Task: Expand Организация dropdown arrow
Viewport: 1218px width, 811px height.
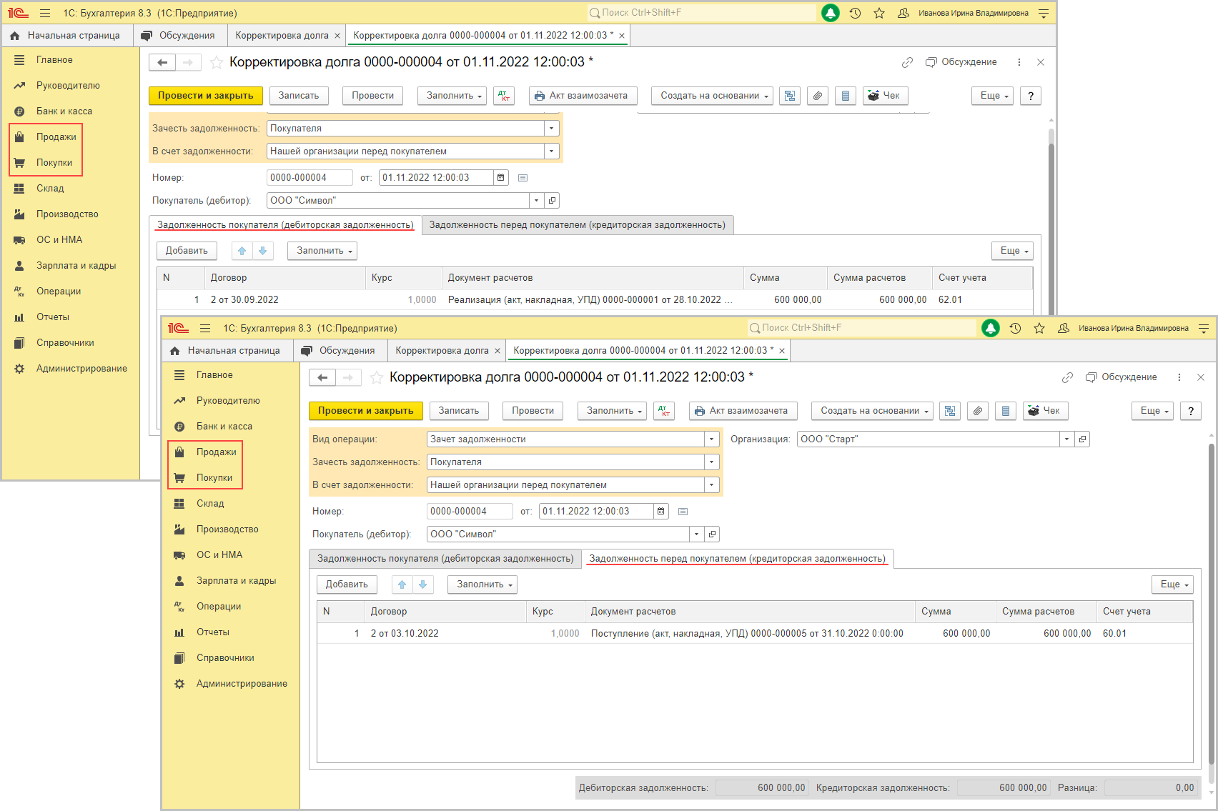Action: (x=1066, y=439)
